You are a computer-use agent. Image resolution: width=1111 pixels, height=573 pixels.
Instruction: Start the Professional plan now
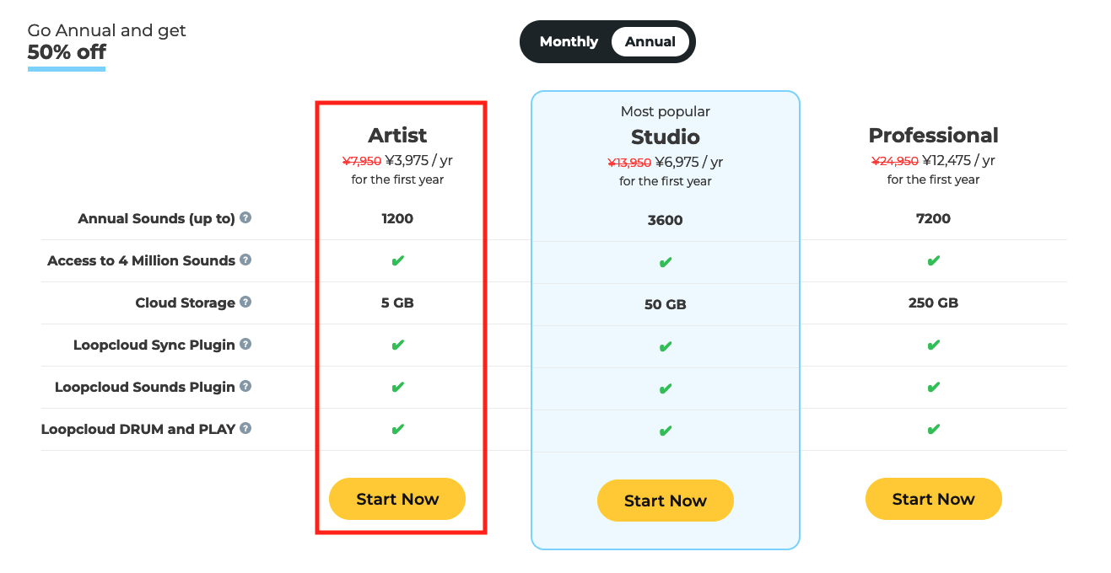pos(933,499)
